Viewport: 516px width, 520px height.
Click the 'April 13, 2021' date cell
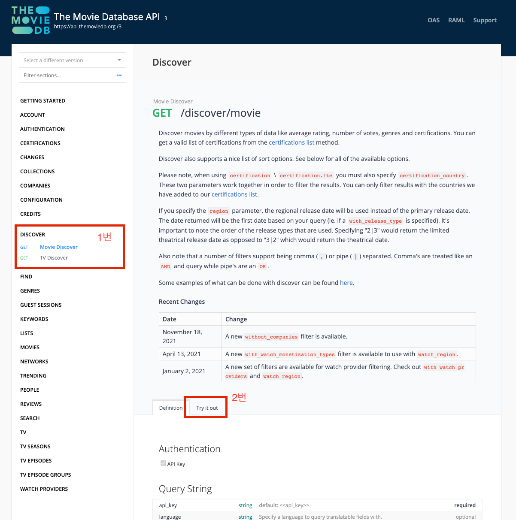coord(190,354)
